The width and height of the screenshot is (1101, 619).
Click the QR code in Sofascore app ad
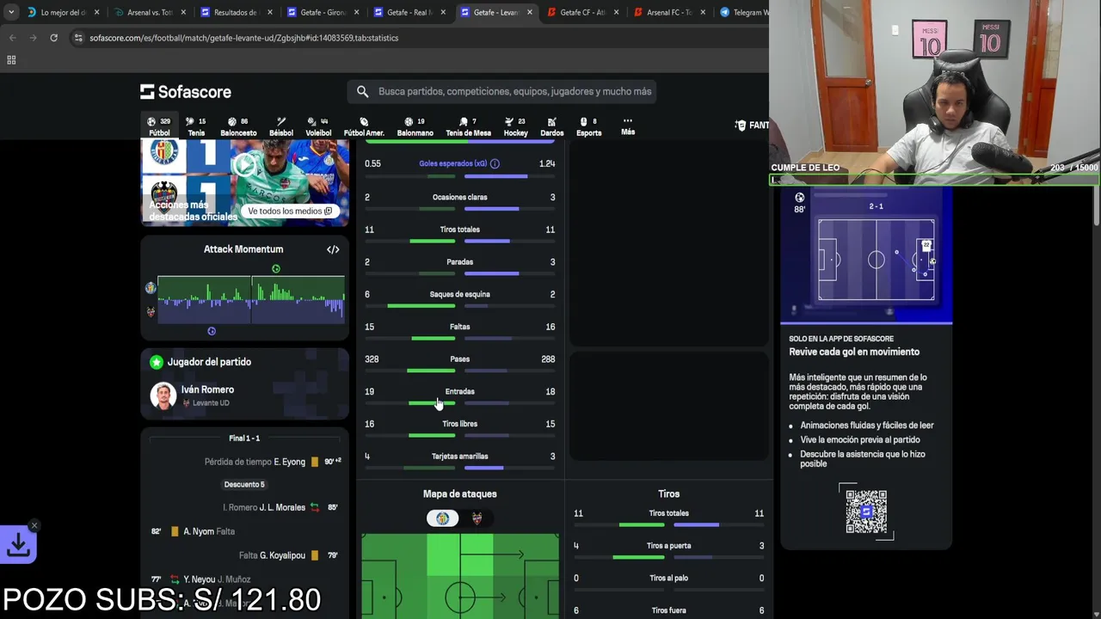(865, 512)
